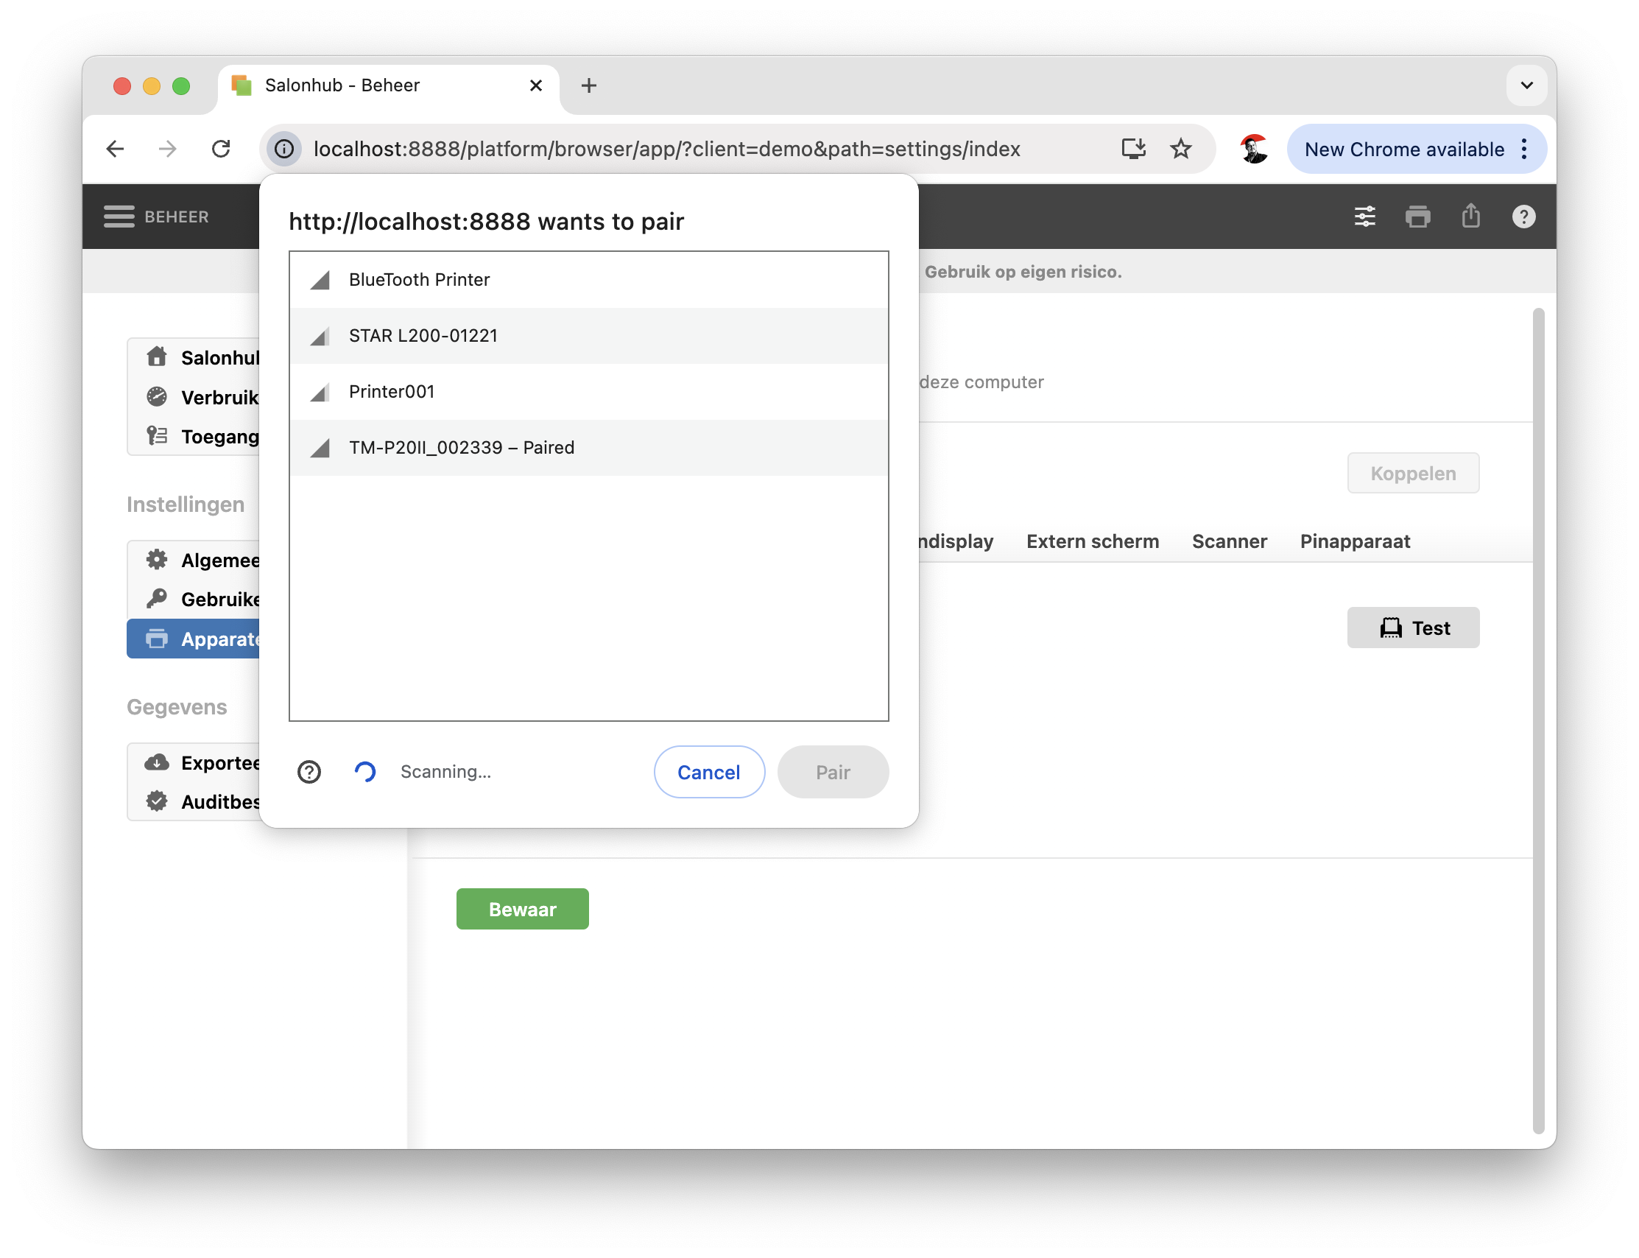Image resolution: width=1639 pixels, height=1258 pixels.
Task: Click the page vertical scrollbar
Action: [x=1538, y=719]
